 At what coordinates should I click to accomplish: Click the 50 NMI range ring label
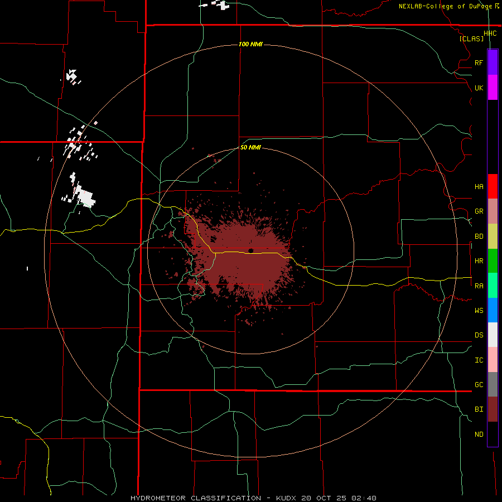point(250,147)
